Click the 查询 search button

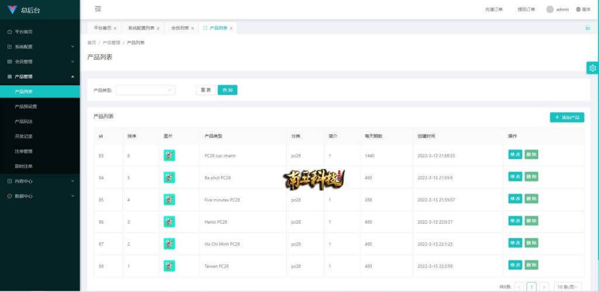coord(228,90)
